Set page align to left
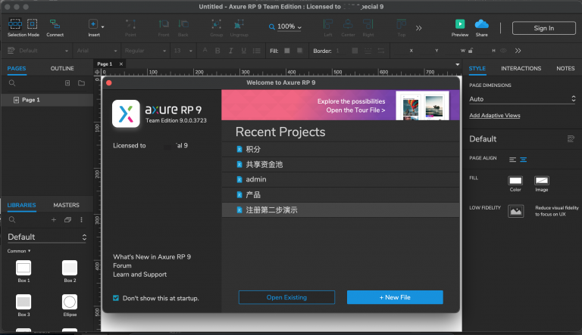 point(512,160)
